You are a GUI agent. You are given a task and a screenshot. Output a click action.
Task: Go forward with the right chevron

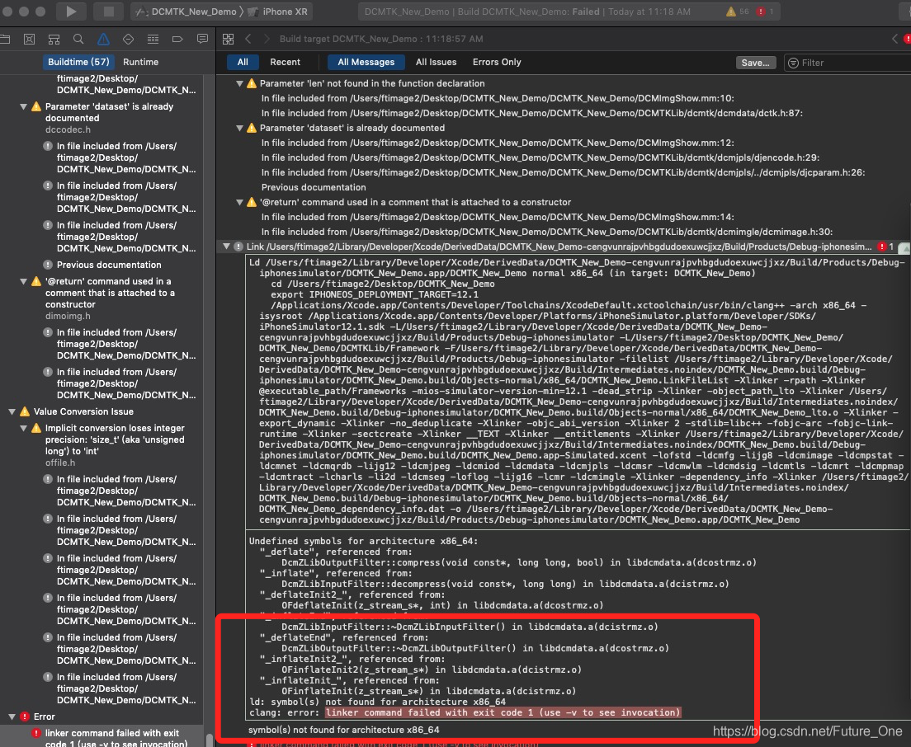tap(267, 39)
